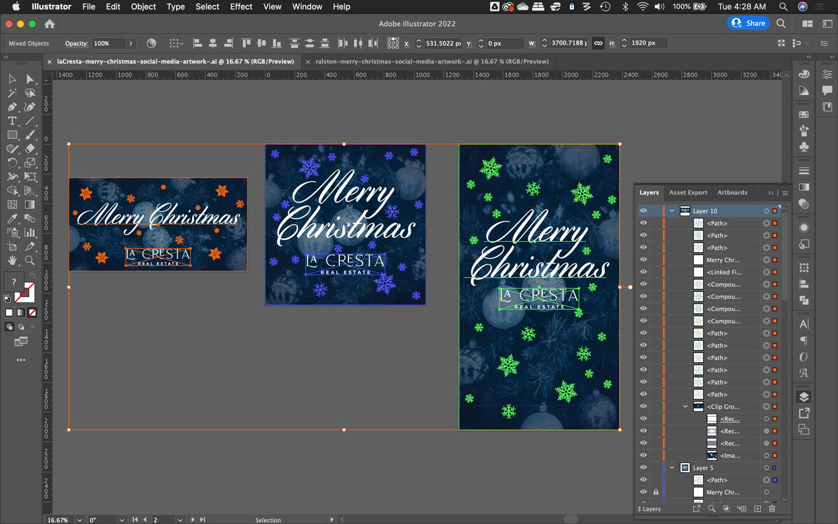Select the Artboard tool
Screen dimensions: 838x524
pos(12,246)
